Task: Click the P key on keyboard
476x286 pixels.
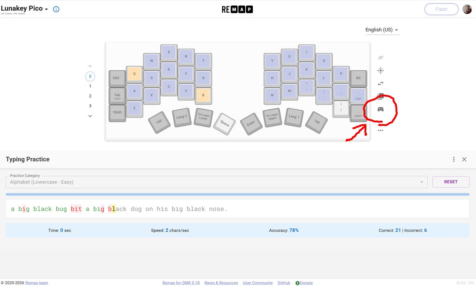Action: coord(341,74)
